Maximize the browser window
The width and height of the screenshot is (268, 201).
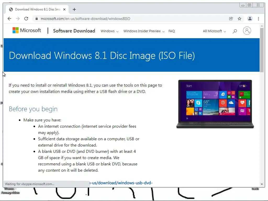point(249,5)
